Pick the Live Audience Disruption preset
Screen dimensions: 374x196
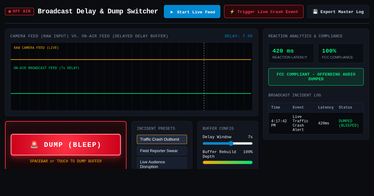(x=162, y=164)
